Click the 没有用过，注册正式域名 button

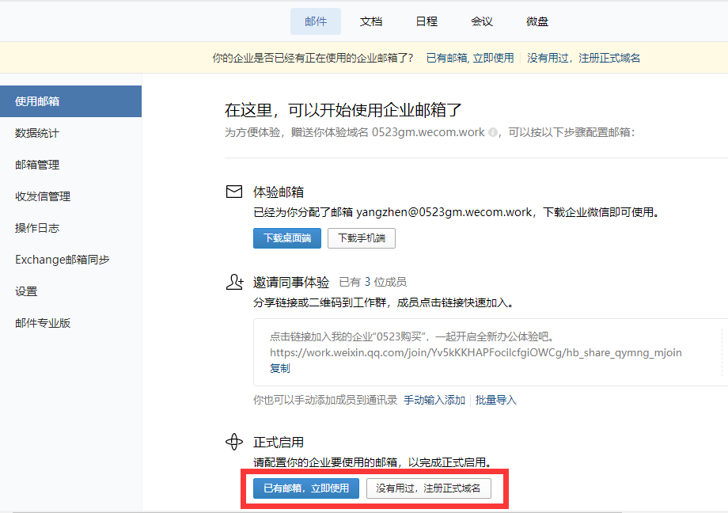(x=428, y=488)
